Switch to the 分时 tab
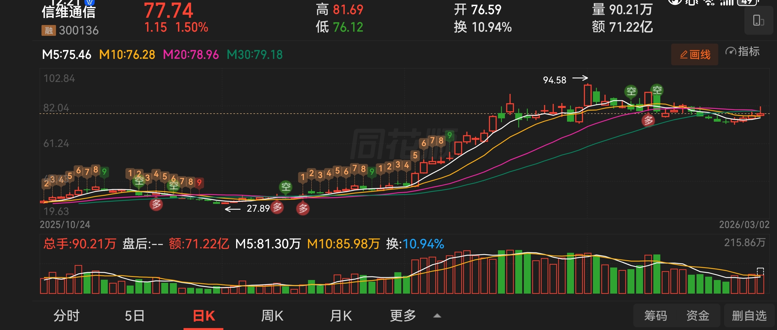 click(x=66, y=316)
